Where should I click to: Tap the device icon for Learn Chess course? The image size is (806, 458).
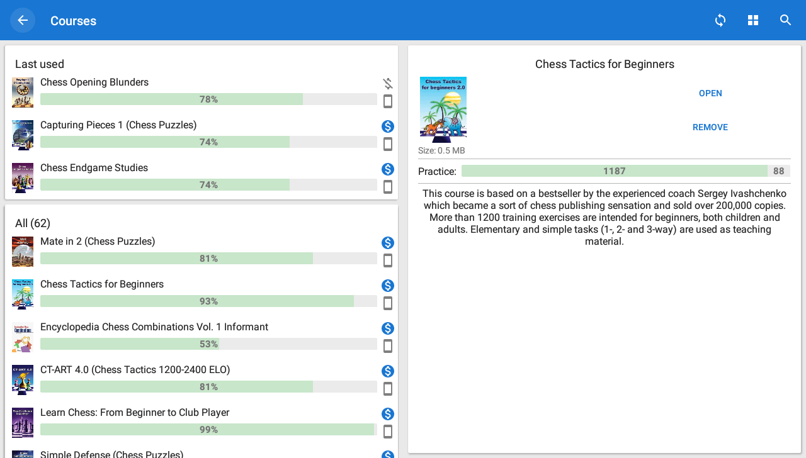388,432
